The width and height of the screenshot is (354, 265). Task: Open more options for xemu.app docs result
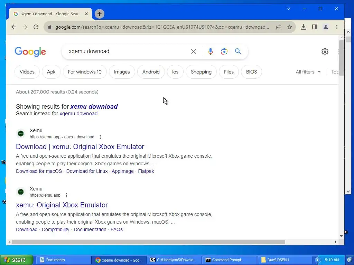coord(100,137)
